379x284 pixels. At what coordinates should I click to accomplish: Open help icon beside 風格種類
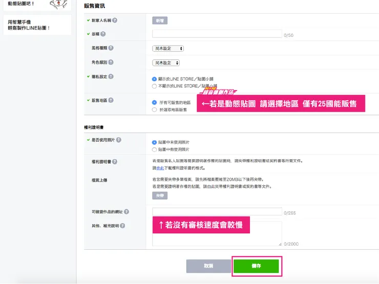[x=111, y=48]
